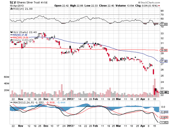Click Feb on the date axis under the volume bars
Image resolution: width=169 pixels, height=128 pixels.
[95, 99]
